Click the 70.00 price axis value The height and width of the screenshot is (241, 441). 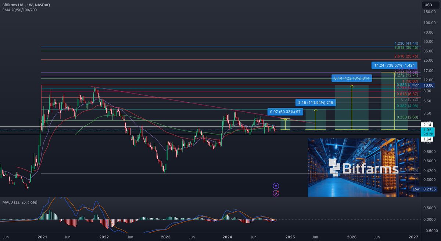(x=428, y=32)
